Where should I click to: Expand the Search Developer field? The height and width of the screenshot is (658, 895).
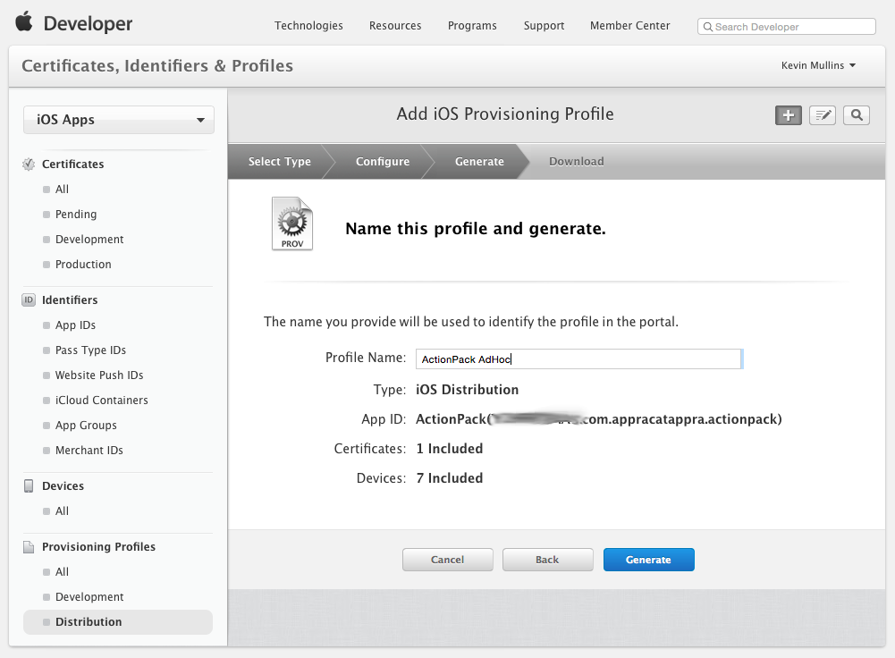pos(785,26)
